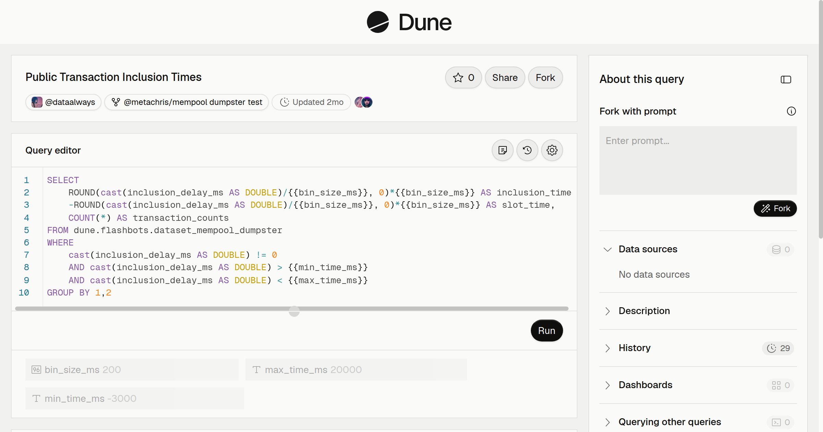Click the Querying other queries count badge
The image size is (823, 432).
(x=780, y=422)
